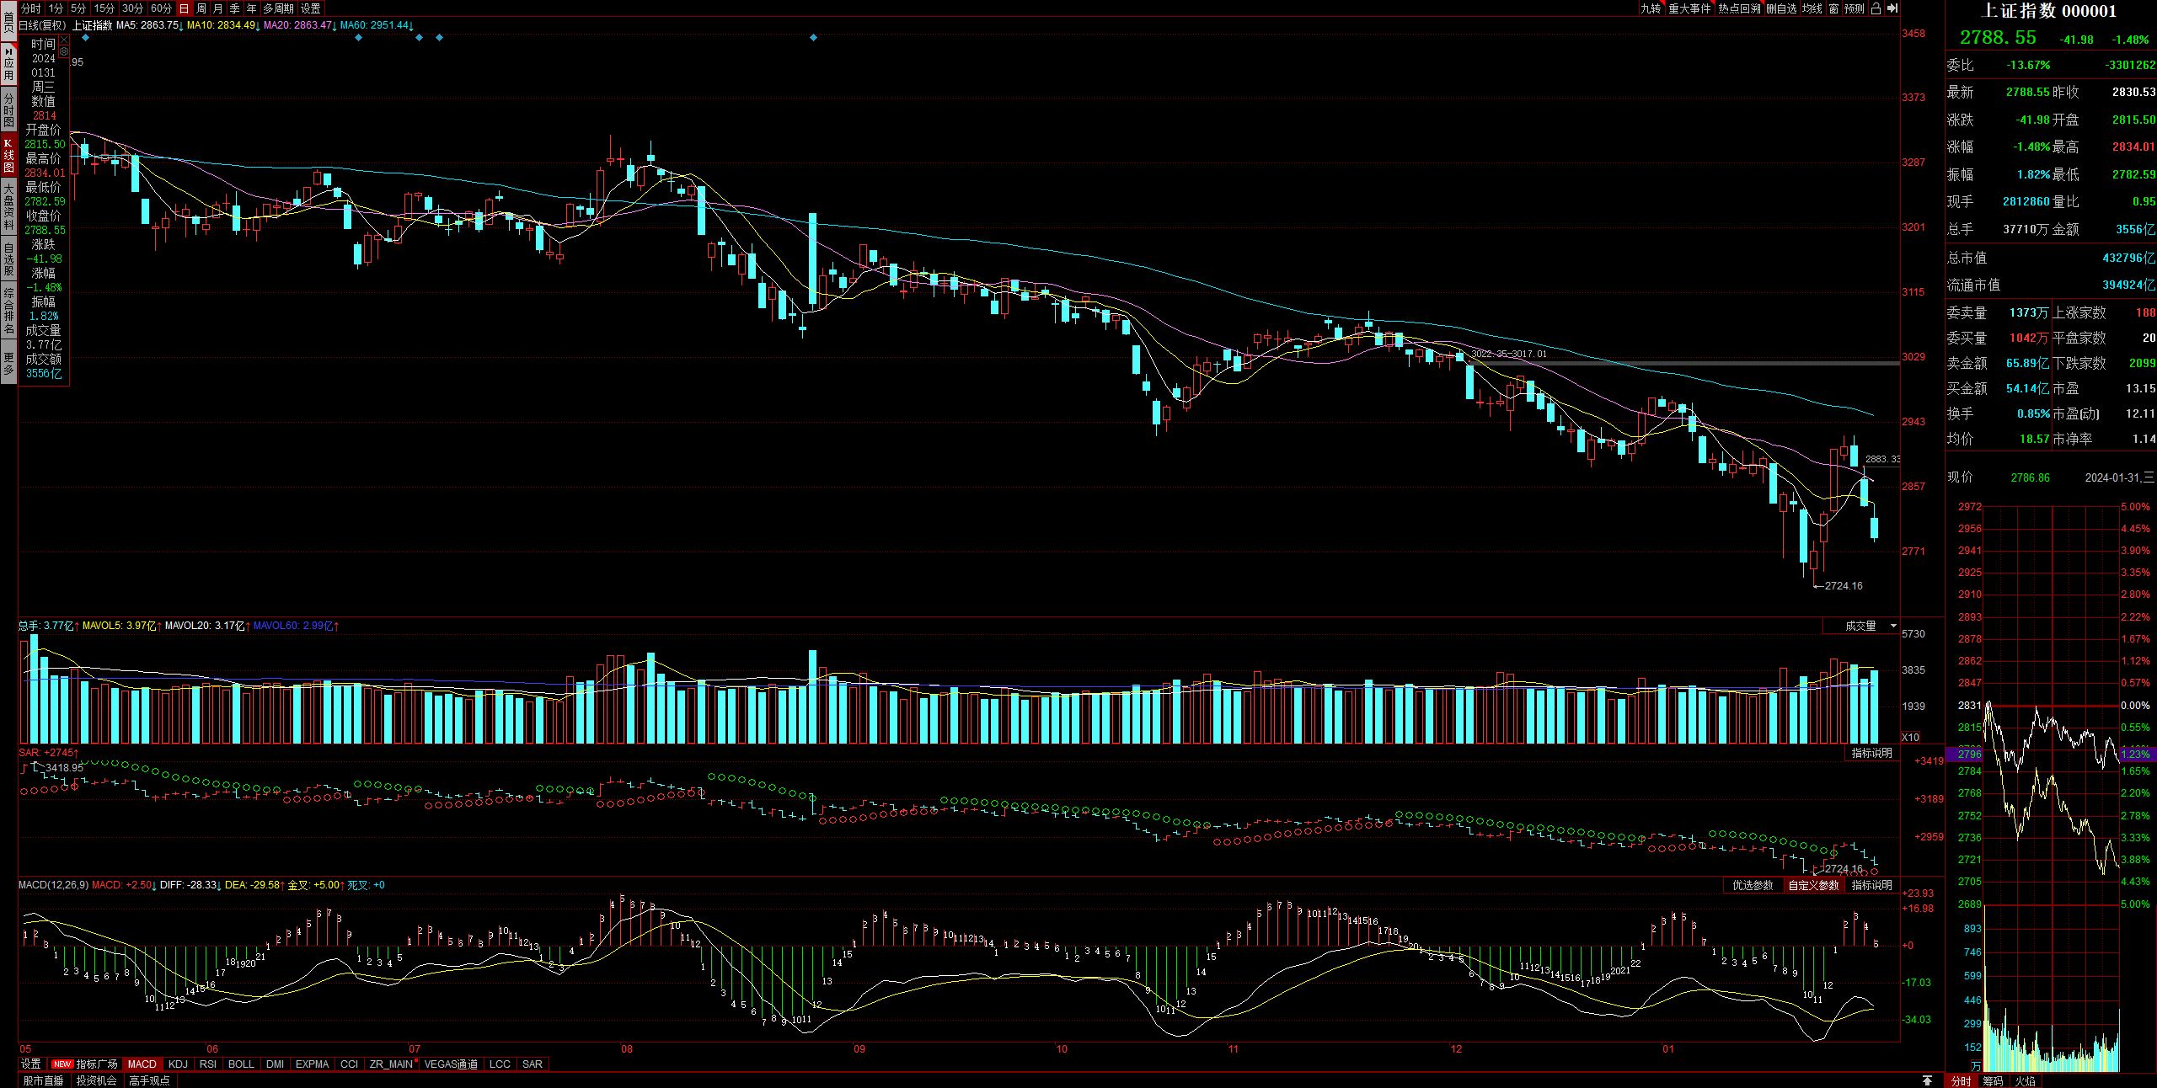Click the blue diamond marker near September
Screen dimensions: 2157x1088
pyautogui.click(x=813, y=37)
